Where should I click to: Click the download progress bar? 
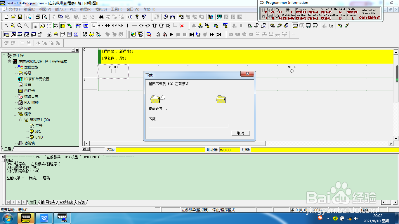click(188, 126)
